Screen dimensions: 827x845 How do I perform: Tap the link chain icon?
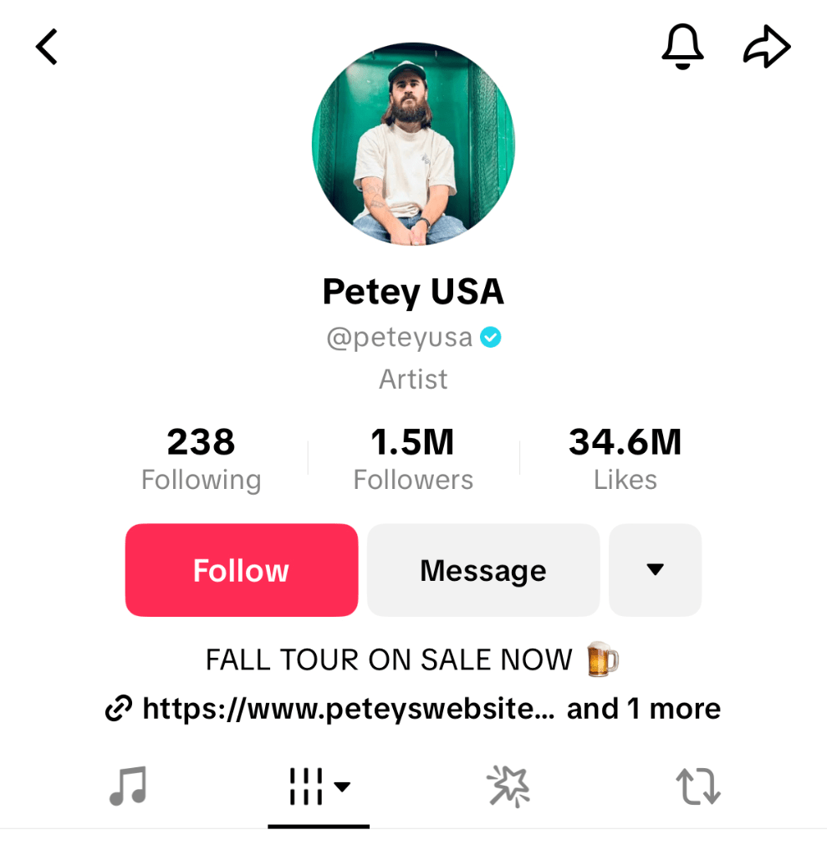coord(119,709)
